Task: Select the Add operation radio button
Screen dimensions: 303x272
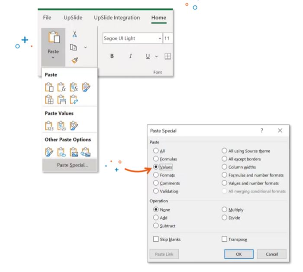Action: (x=156, y=218)
